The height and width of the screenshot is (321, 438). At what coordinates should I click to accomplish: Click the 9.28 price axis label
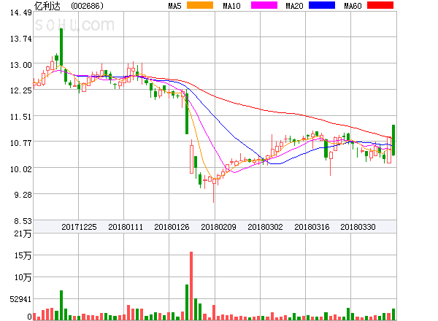(x=23, y=195)
